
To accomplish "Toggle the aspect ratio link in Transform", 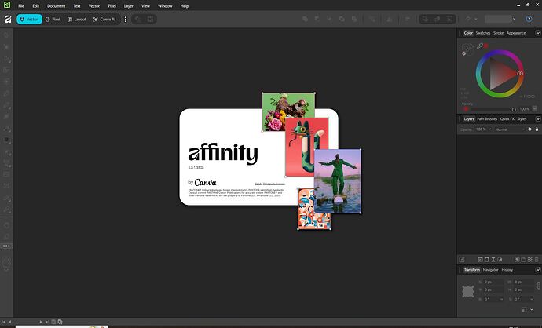I will pos(538,286).
